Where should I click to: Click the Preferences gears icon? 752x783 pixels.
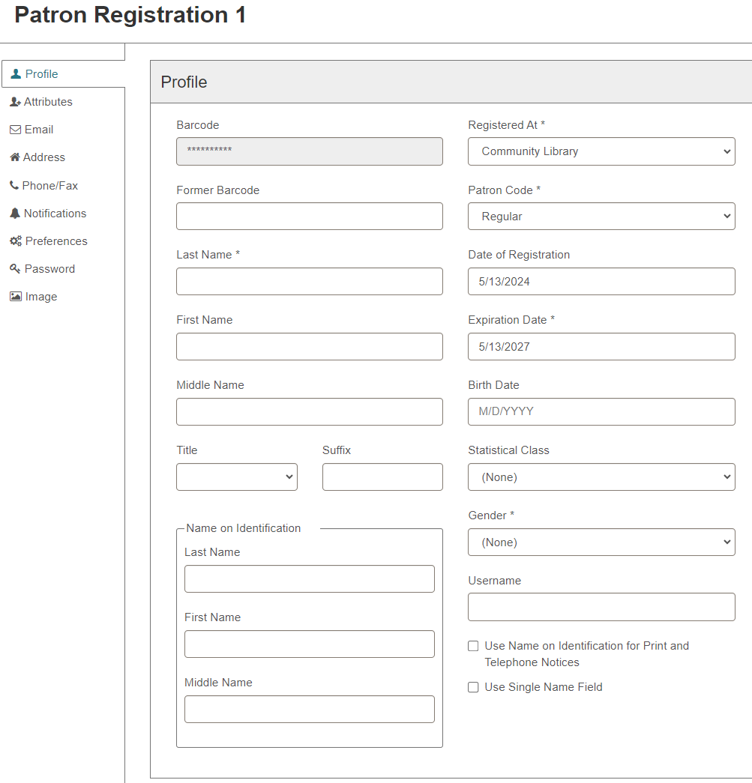[x=16, y=241]
